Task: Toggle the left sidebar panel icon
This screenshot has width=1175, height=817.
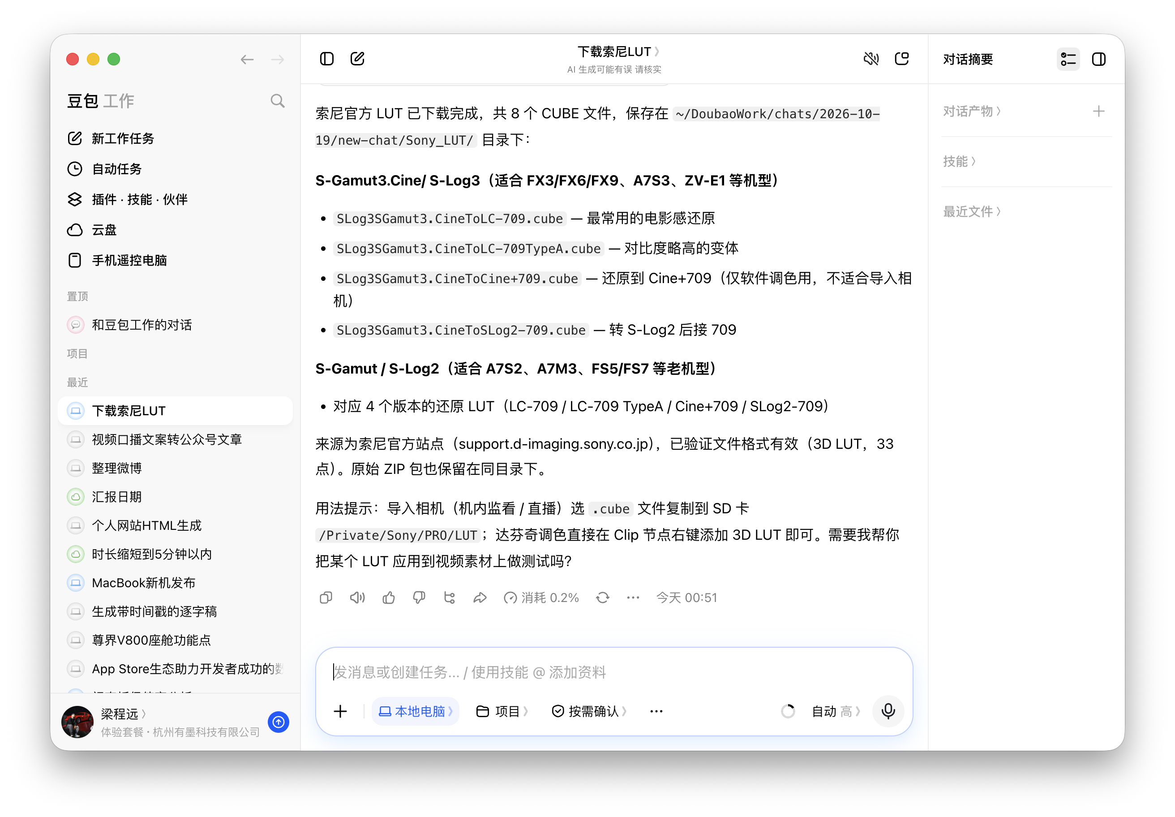Action: pos(326,59)
